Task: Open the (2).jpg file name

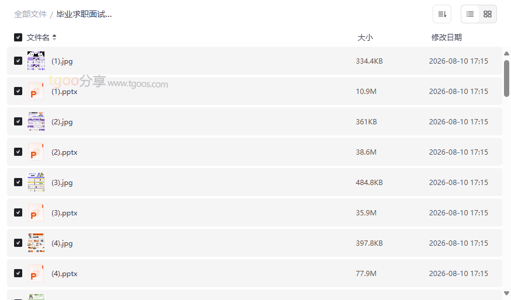Action: [x=62, y=122]
